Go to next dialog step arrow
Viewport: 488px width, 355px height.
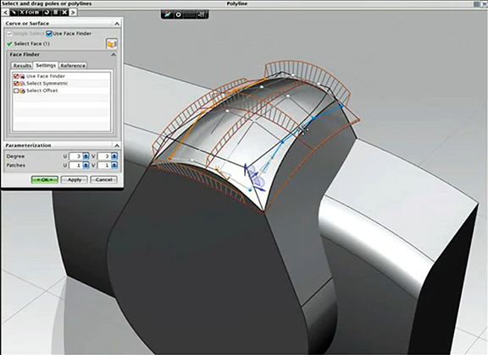click(73, 13)
